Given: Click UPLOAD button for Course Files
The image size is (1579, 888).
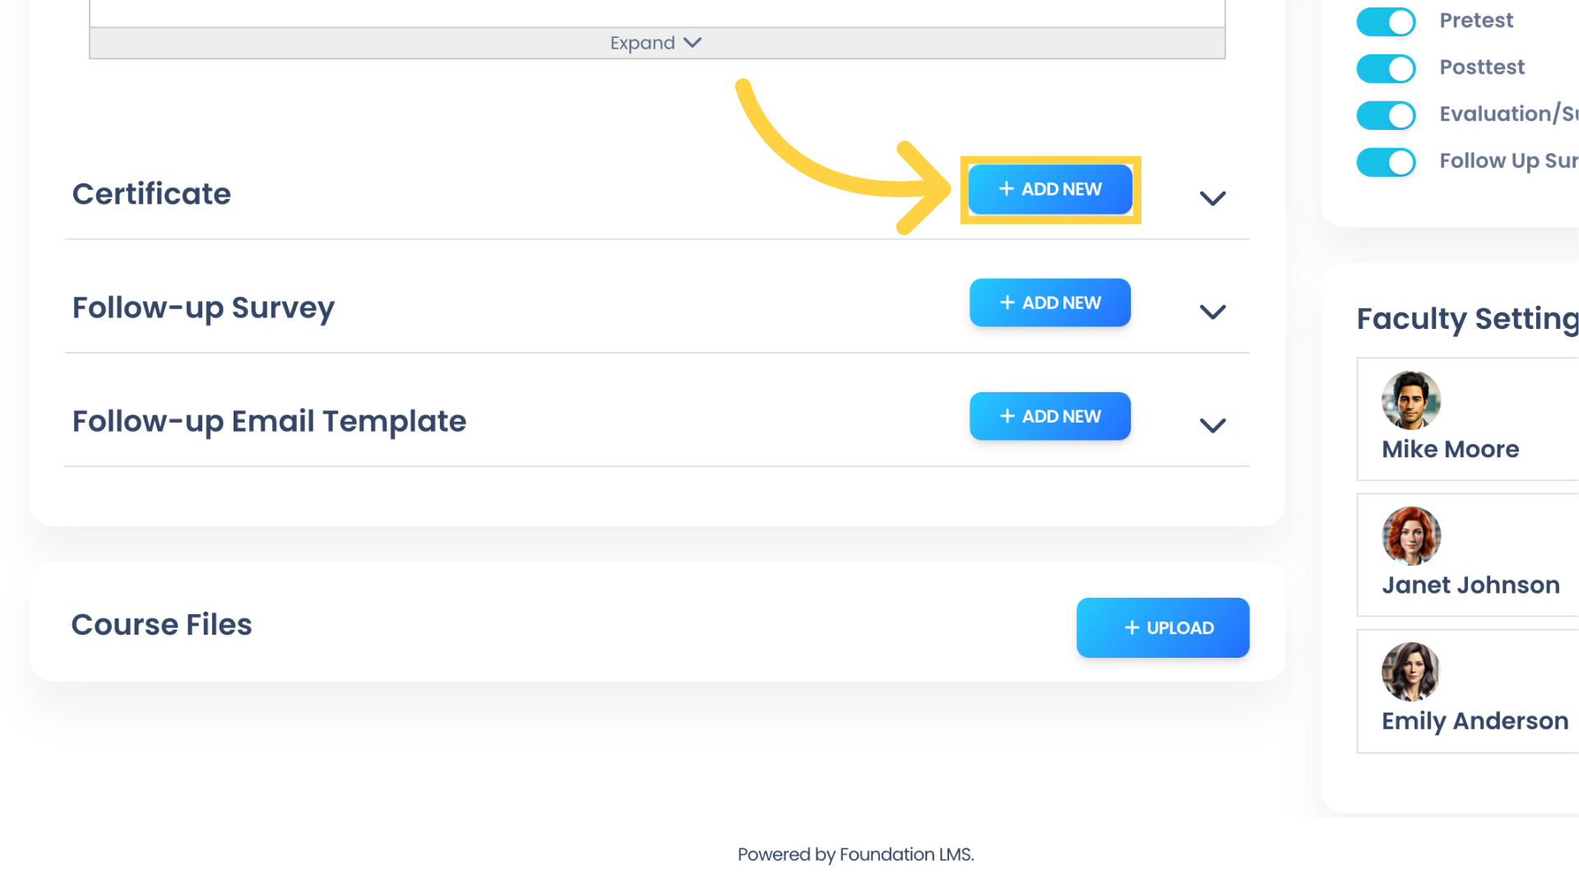Looking at the screenshot, I should tap(1163, 627).
